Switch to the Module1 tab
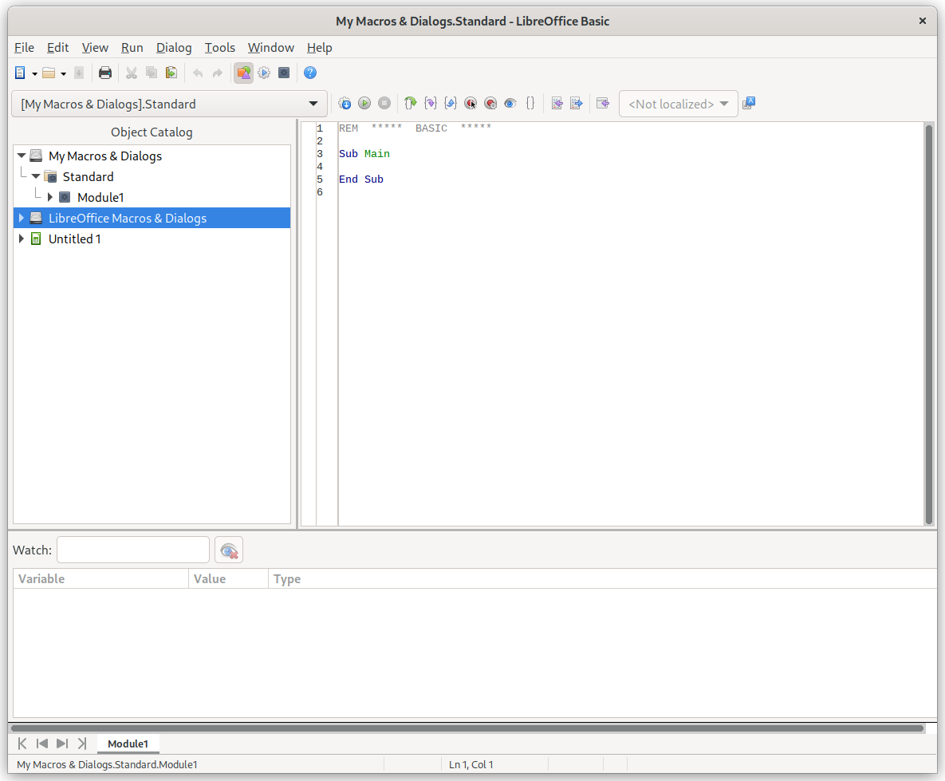The width and height of the screenshot is (945, 781). point(128,744)
